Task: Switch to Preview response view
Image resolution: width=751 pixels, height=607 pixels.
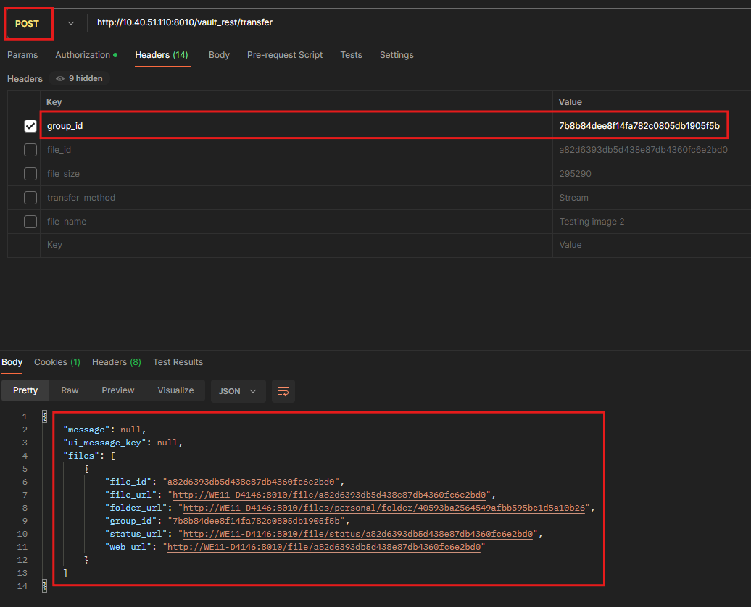Action: tap(118, 390)
